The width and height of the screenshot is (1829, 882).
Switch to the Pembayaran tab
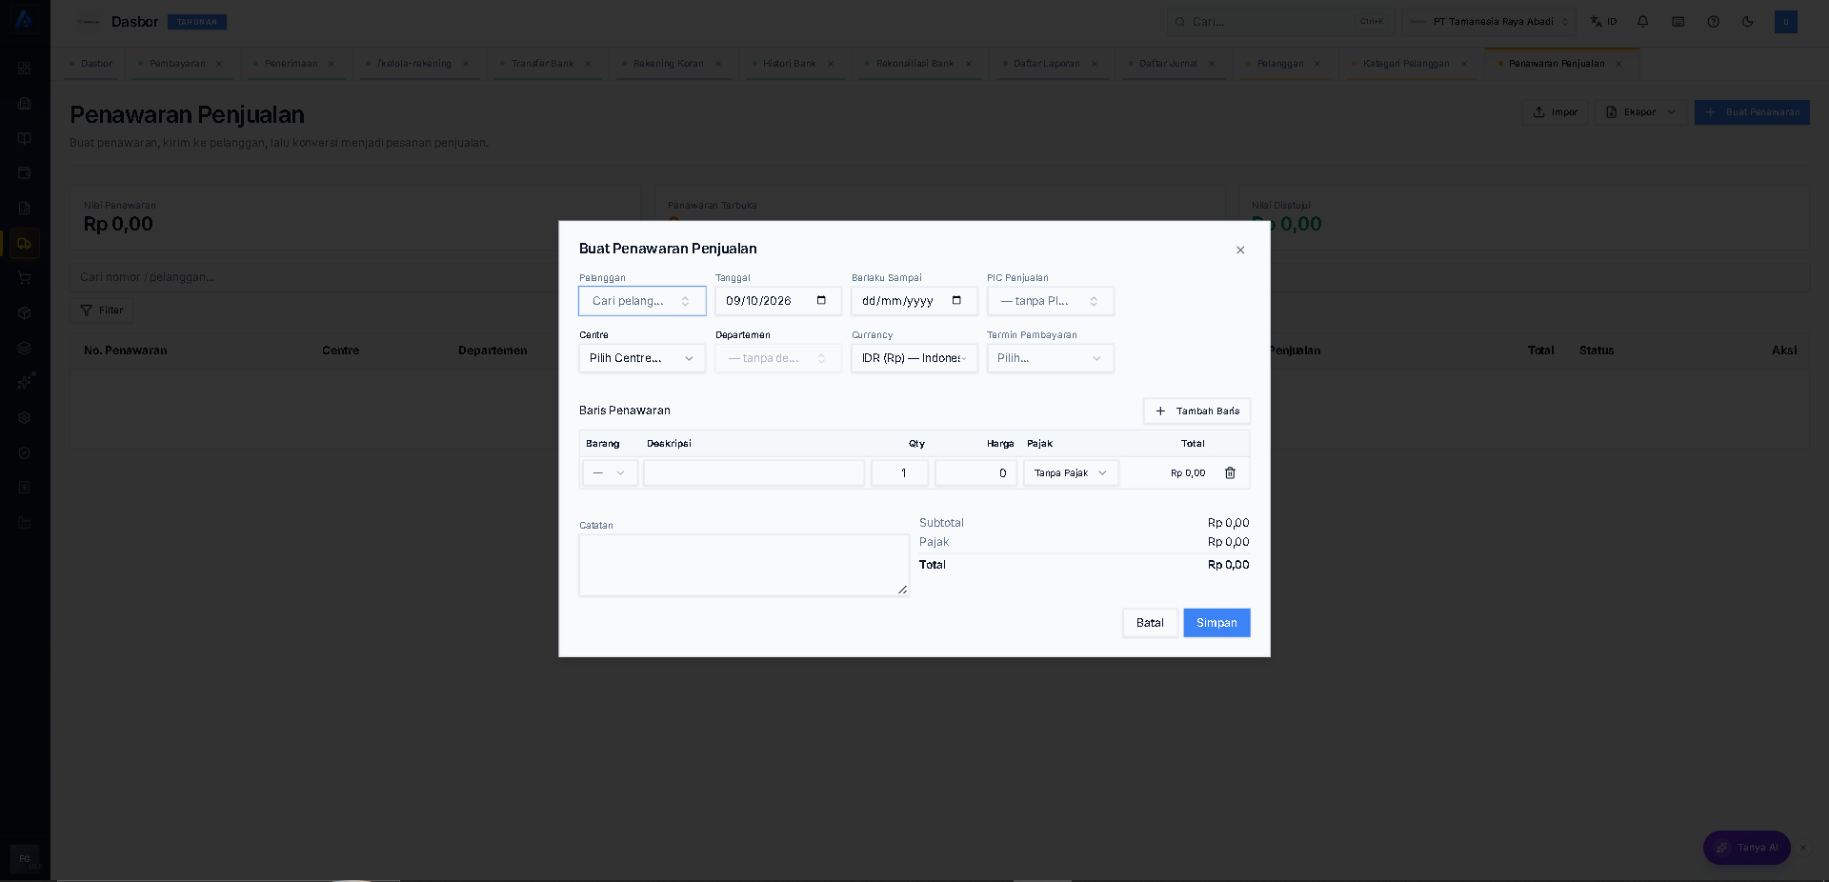point(177,64)
